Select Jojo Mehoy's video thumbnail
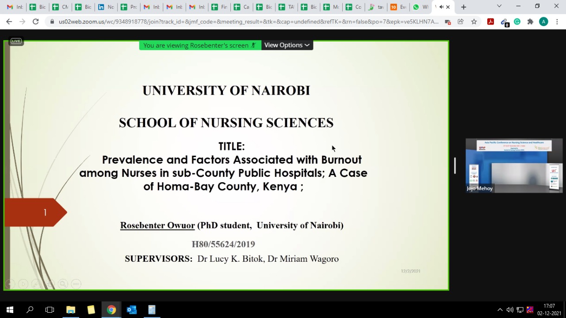The height and width of the screenshot is (318, 566). (514, 165)
